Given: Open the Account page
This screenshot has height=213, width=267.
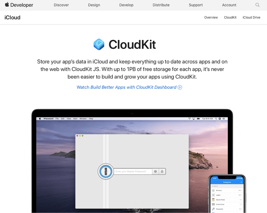Looking at the screenshot, I should (229, 5).
